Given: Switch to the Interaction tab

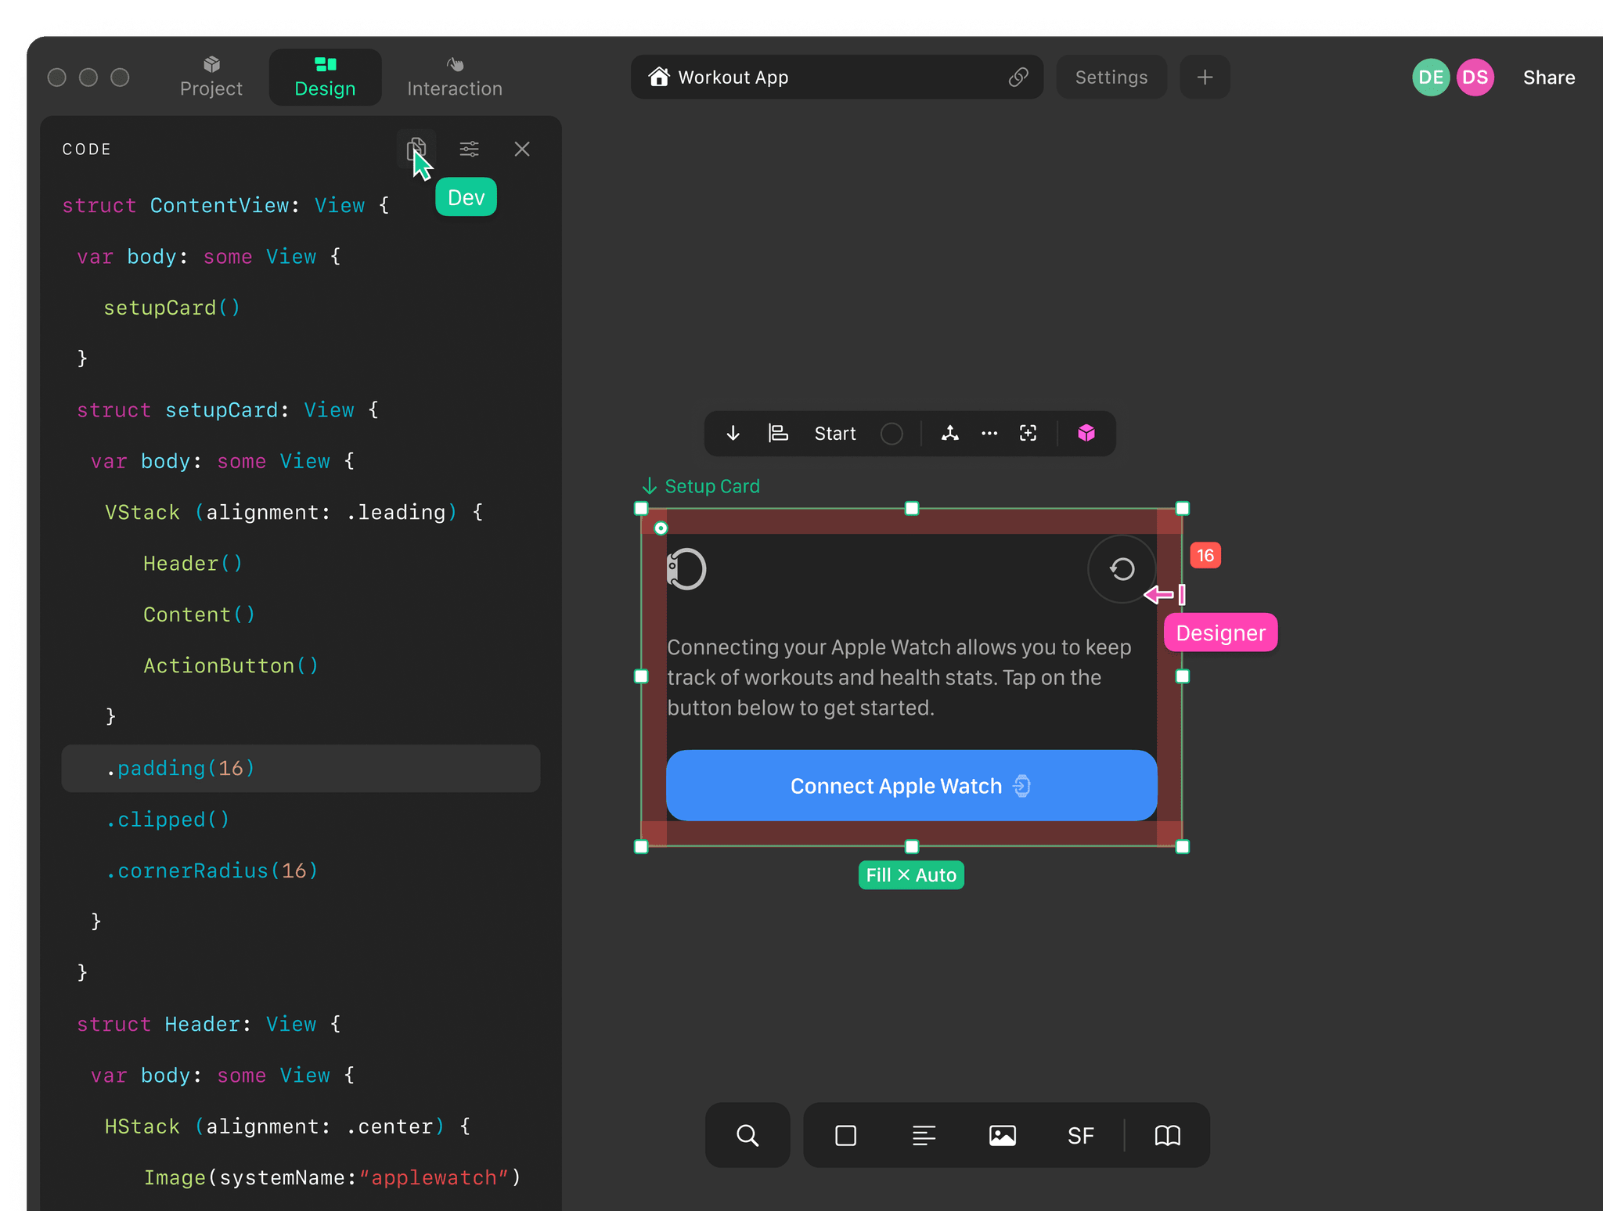Looking at the screenshot, I should coord(454,77).
